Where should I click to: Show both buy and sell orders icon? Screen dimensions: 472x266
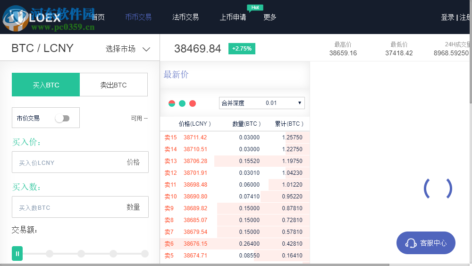[172, 103]
